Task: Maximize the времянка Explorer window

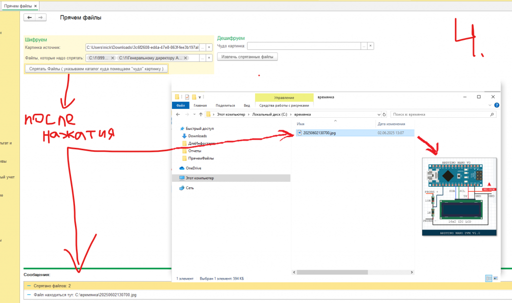Action: click(478, 97)
